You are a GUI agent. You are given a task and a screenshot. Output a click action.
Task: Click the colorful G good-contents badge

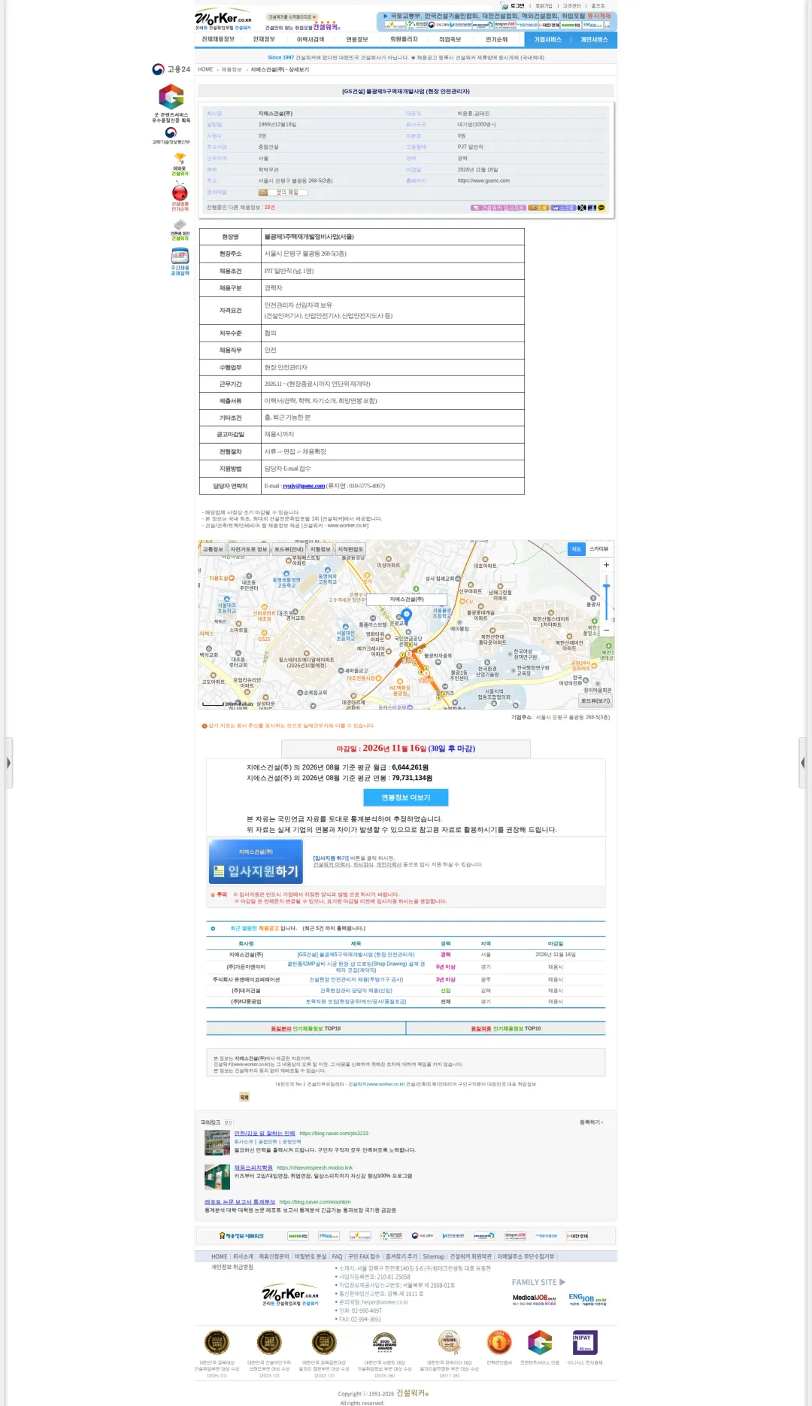pyautogui.click(x=171, y=97)
